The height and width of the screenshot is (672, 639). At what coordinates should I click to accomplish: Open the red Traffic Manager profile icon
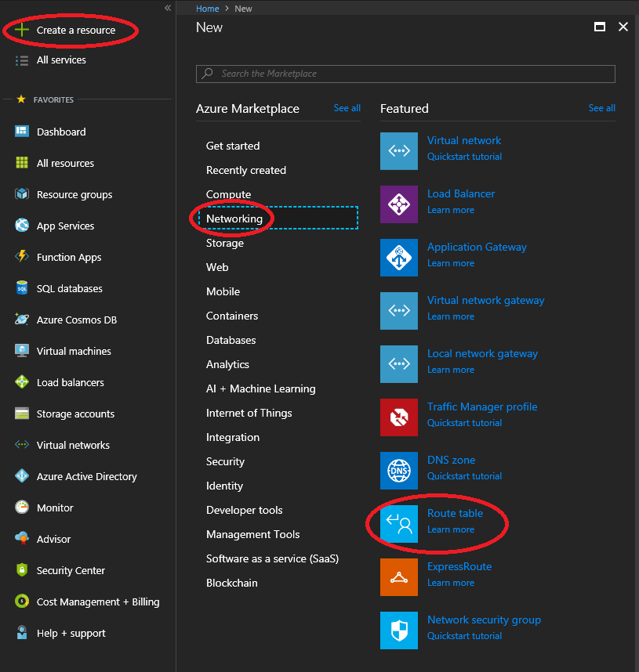pyautogui.click(x=398, y=417)
